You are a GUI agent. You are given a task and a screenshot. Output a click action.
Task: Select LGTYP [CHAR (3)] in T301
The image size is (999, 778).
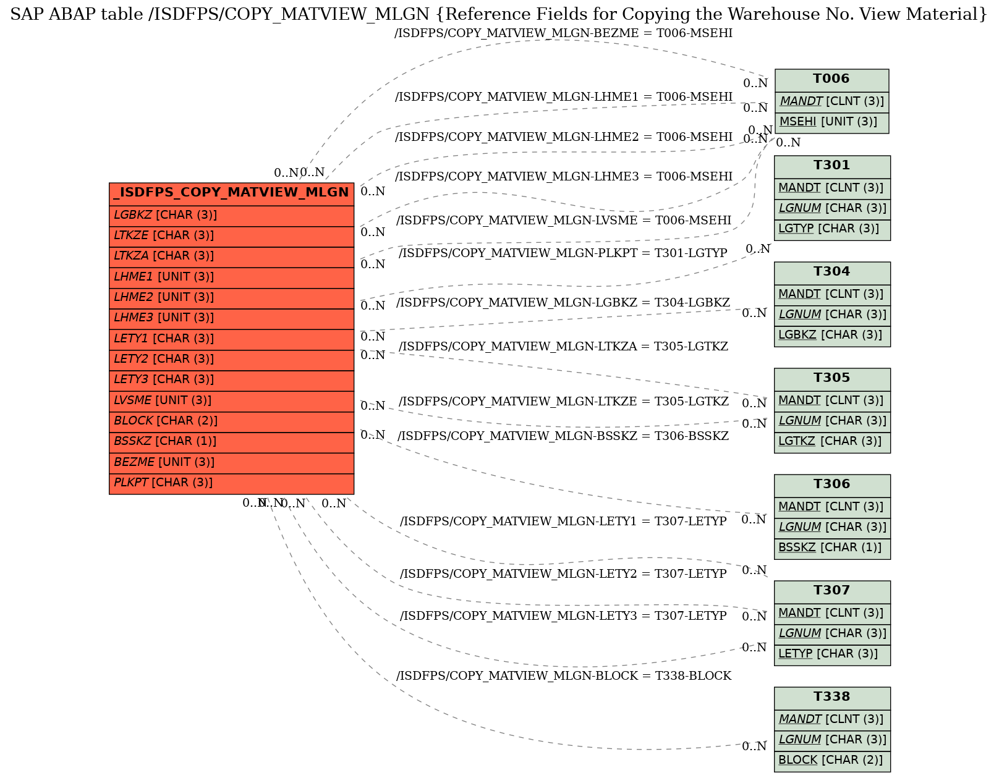[x=832, y=229]
